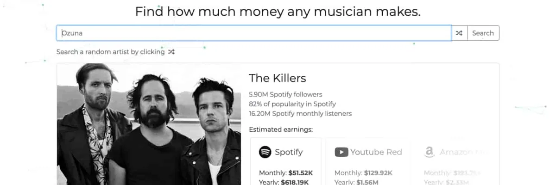Click the Youtube Red monthly $129.92K value
Image resolution: width=556 pixels, height=185 pixels.
click(378, 173)
